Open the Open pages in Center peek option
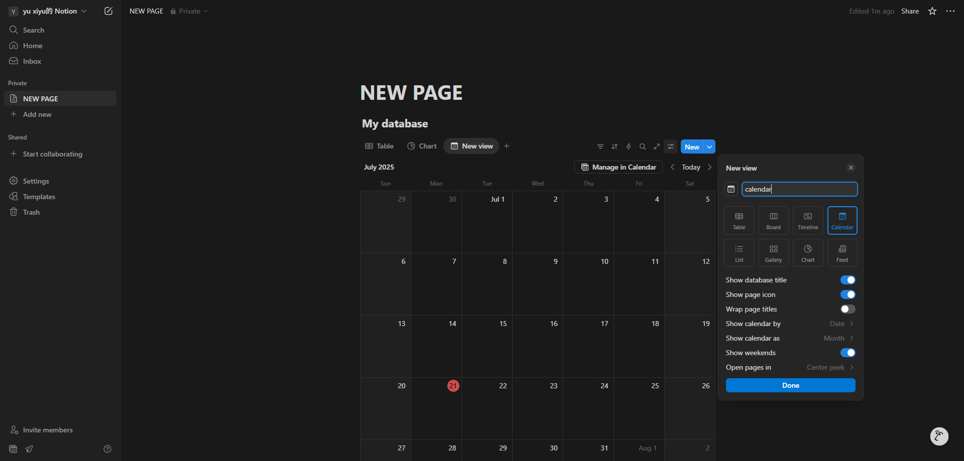The height and width of the screenshot is (461, 964). [790, 367]
